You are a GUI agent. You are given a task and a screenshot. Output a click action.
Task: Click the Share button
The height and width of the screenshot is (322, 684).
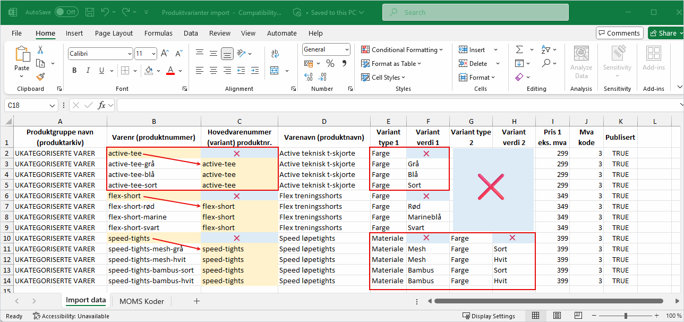point(665,32)
